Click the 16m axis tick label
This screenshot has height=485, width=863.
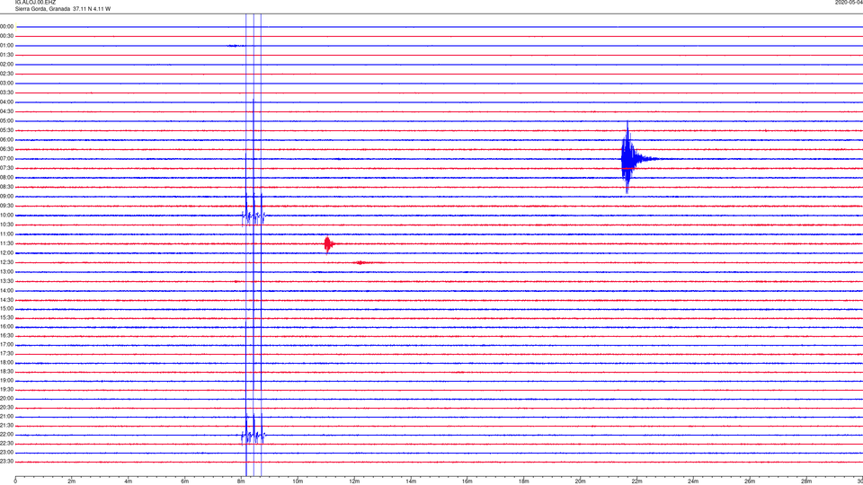pyautogui.click(x=467, y=481)
